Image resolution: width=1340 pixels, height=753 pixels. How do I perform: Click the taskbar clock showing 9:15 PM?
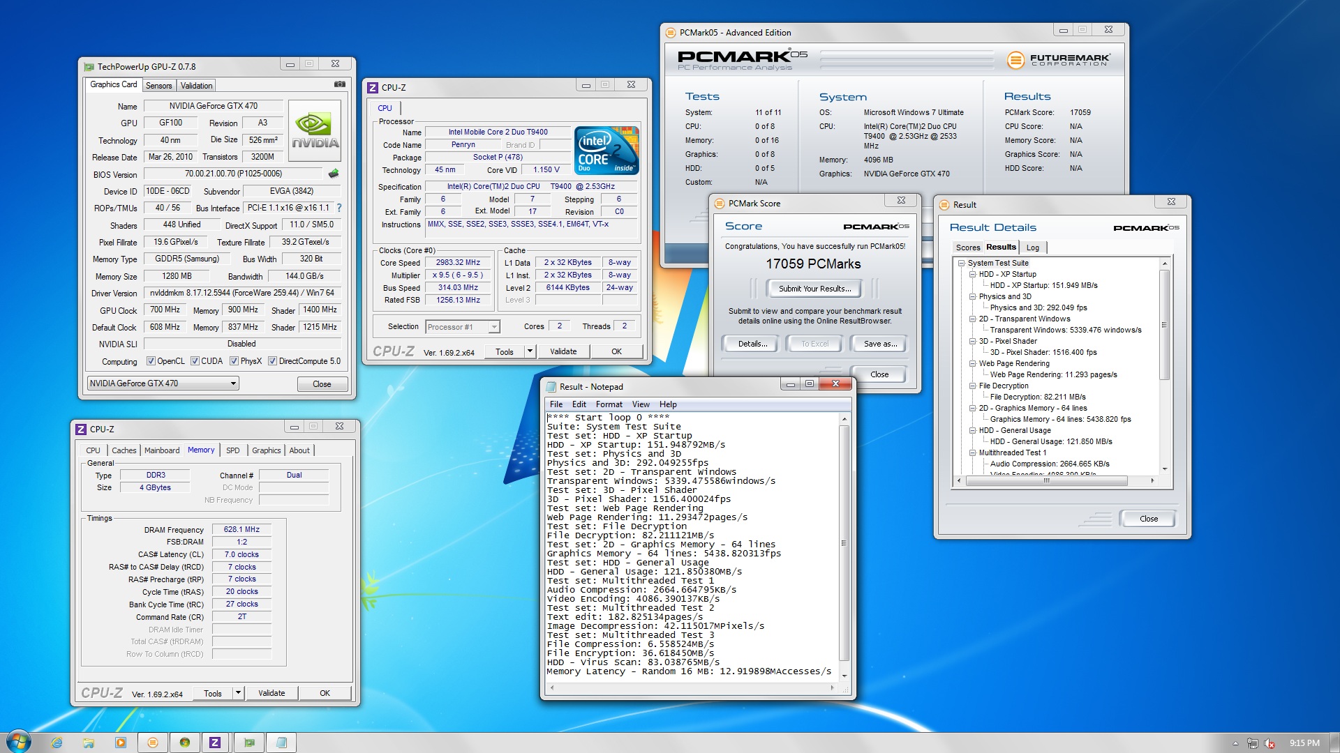[1304, 743]
